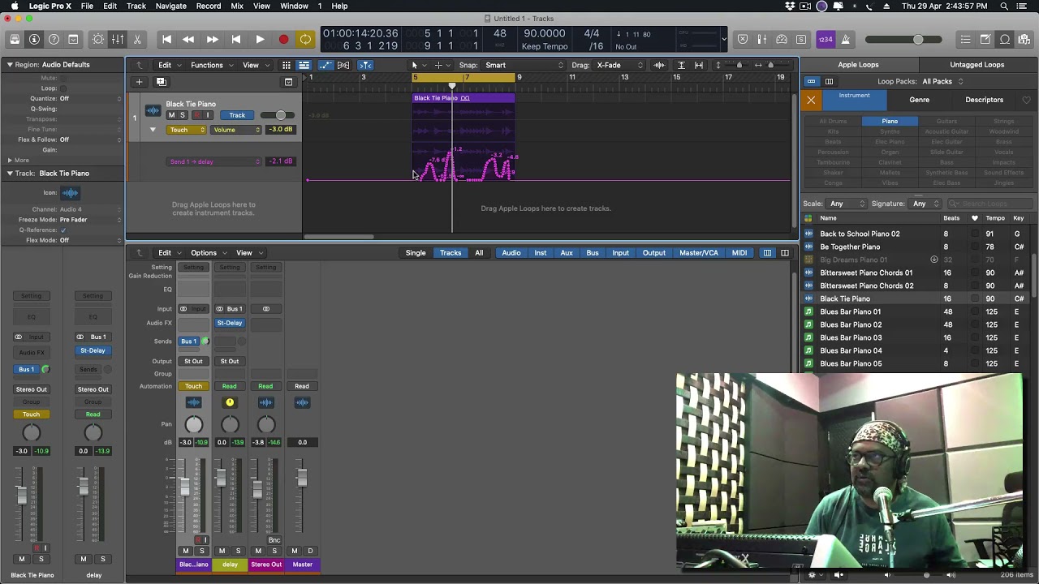This screenshot has height=584, width=1039.
Task: Toggle Favorites heart icon in Loop Browser
Action: pyautogui.click(x=1026, y=100)
